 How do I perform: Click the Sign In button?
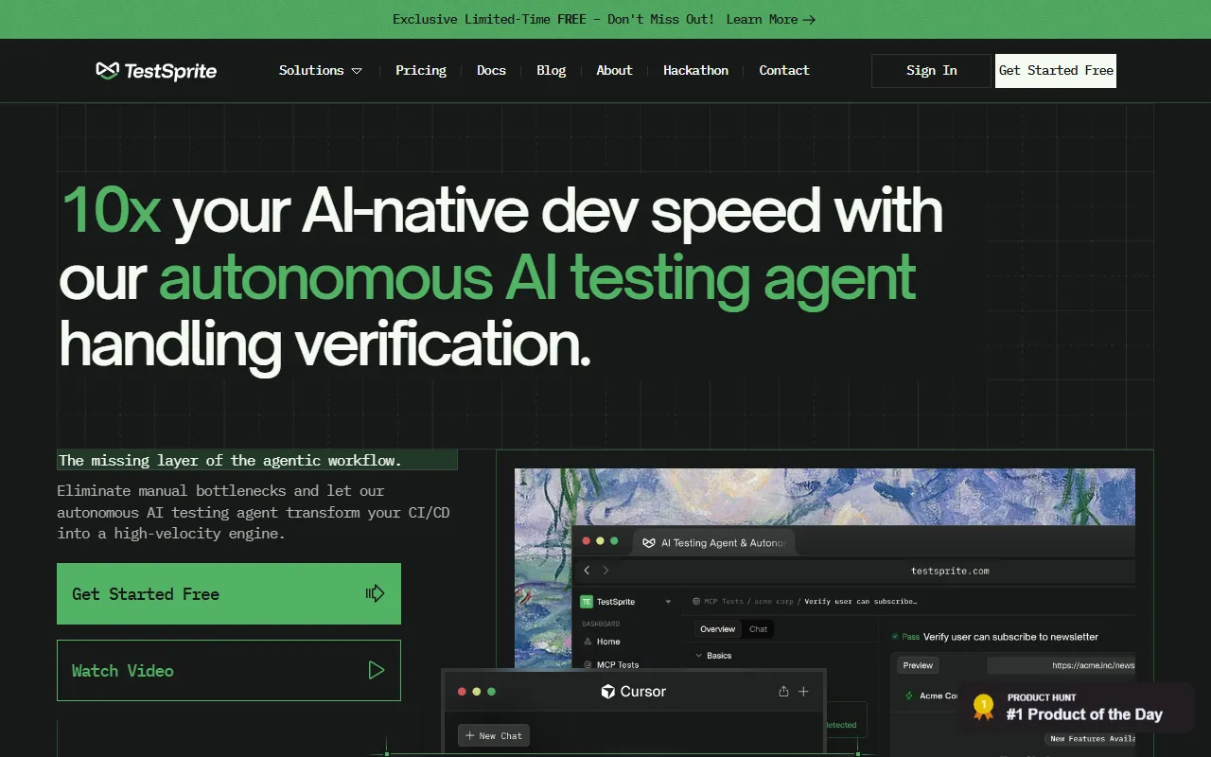click(x=931, y=71)
